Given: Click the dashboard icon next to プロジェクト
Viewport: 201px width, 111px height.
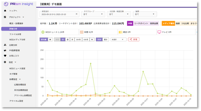Looking at the screenshot, I should point(5,17).
